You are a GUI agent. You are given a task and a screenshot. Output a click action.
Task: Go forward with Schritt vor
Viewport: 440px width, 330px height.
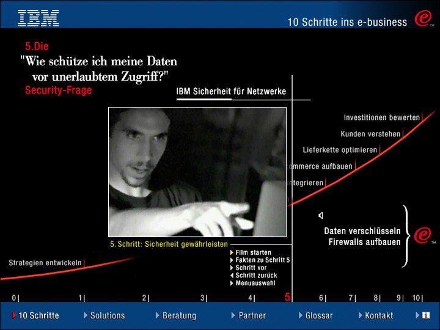point(248,268)
